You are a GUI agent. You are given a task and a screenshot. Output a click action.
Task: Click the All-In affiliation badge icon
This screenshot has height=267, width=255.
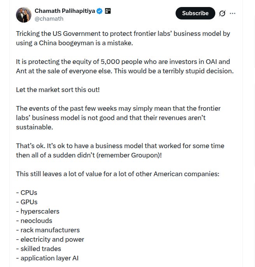click(x=108, y=11)
